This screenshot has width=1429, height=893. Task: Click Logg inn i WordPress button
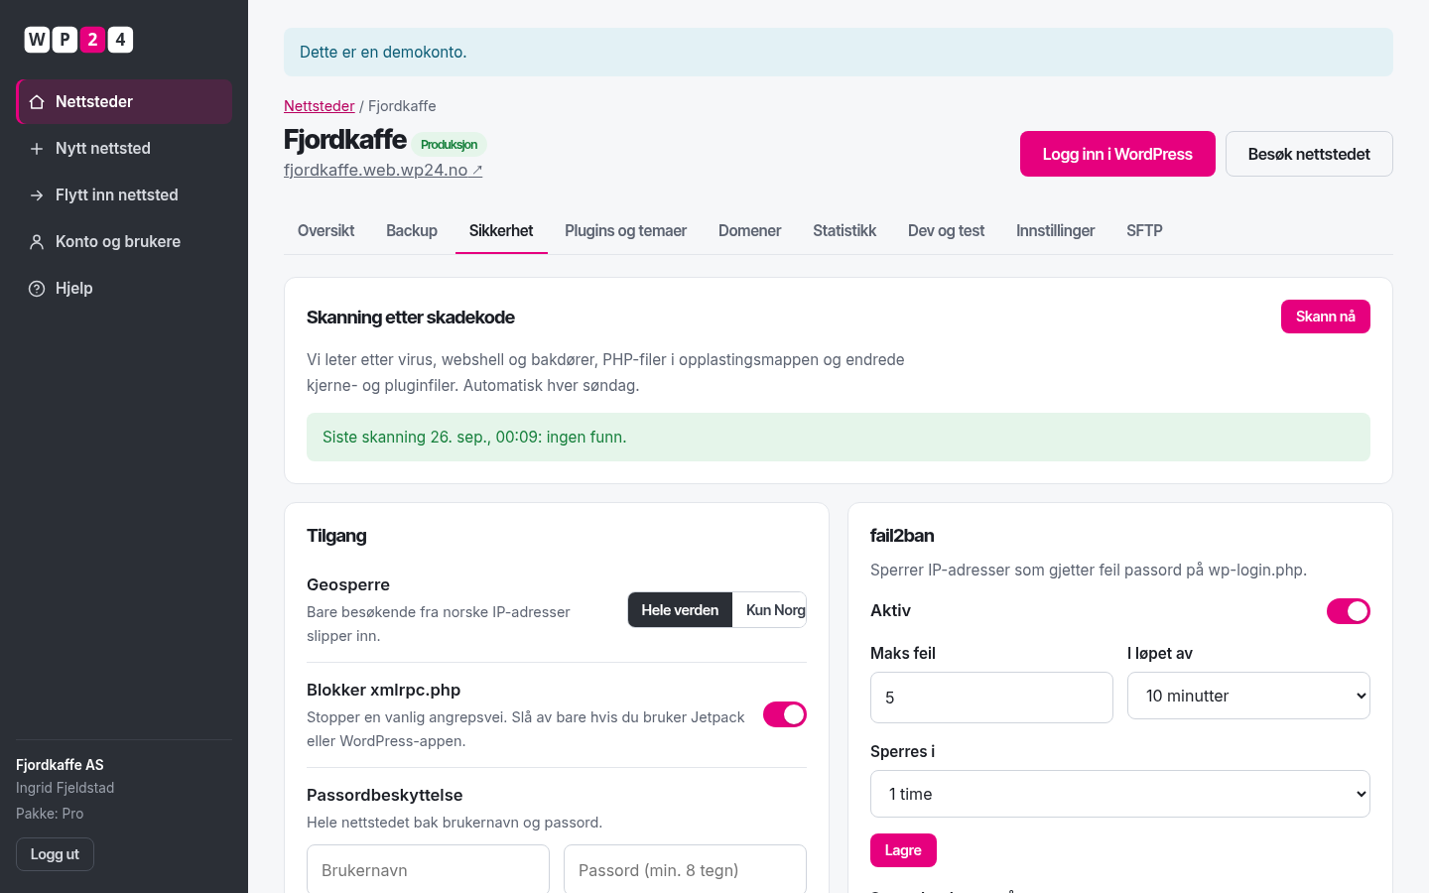pyautogui.click(x=1117, y=154)
